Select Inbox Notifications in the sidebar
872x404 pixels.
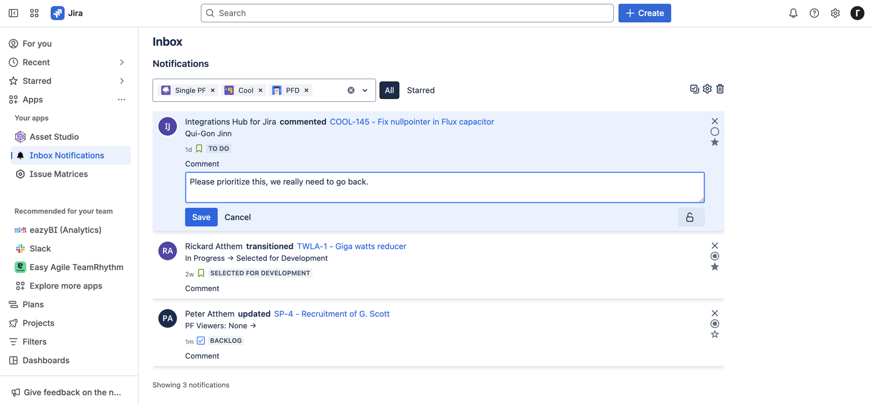coord(66,155)
